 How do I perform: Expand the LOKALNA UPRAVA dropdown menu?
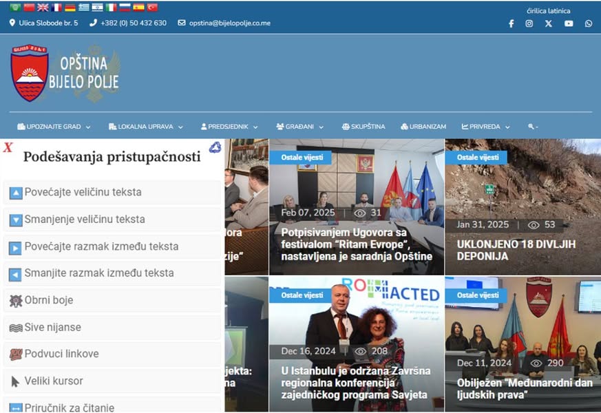point(146,127)
